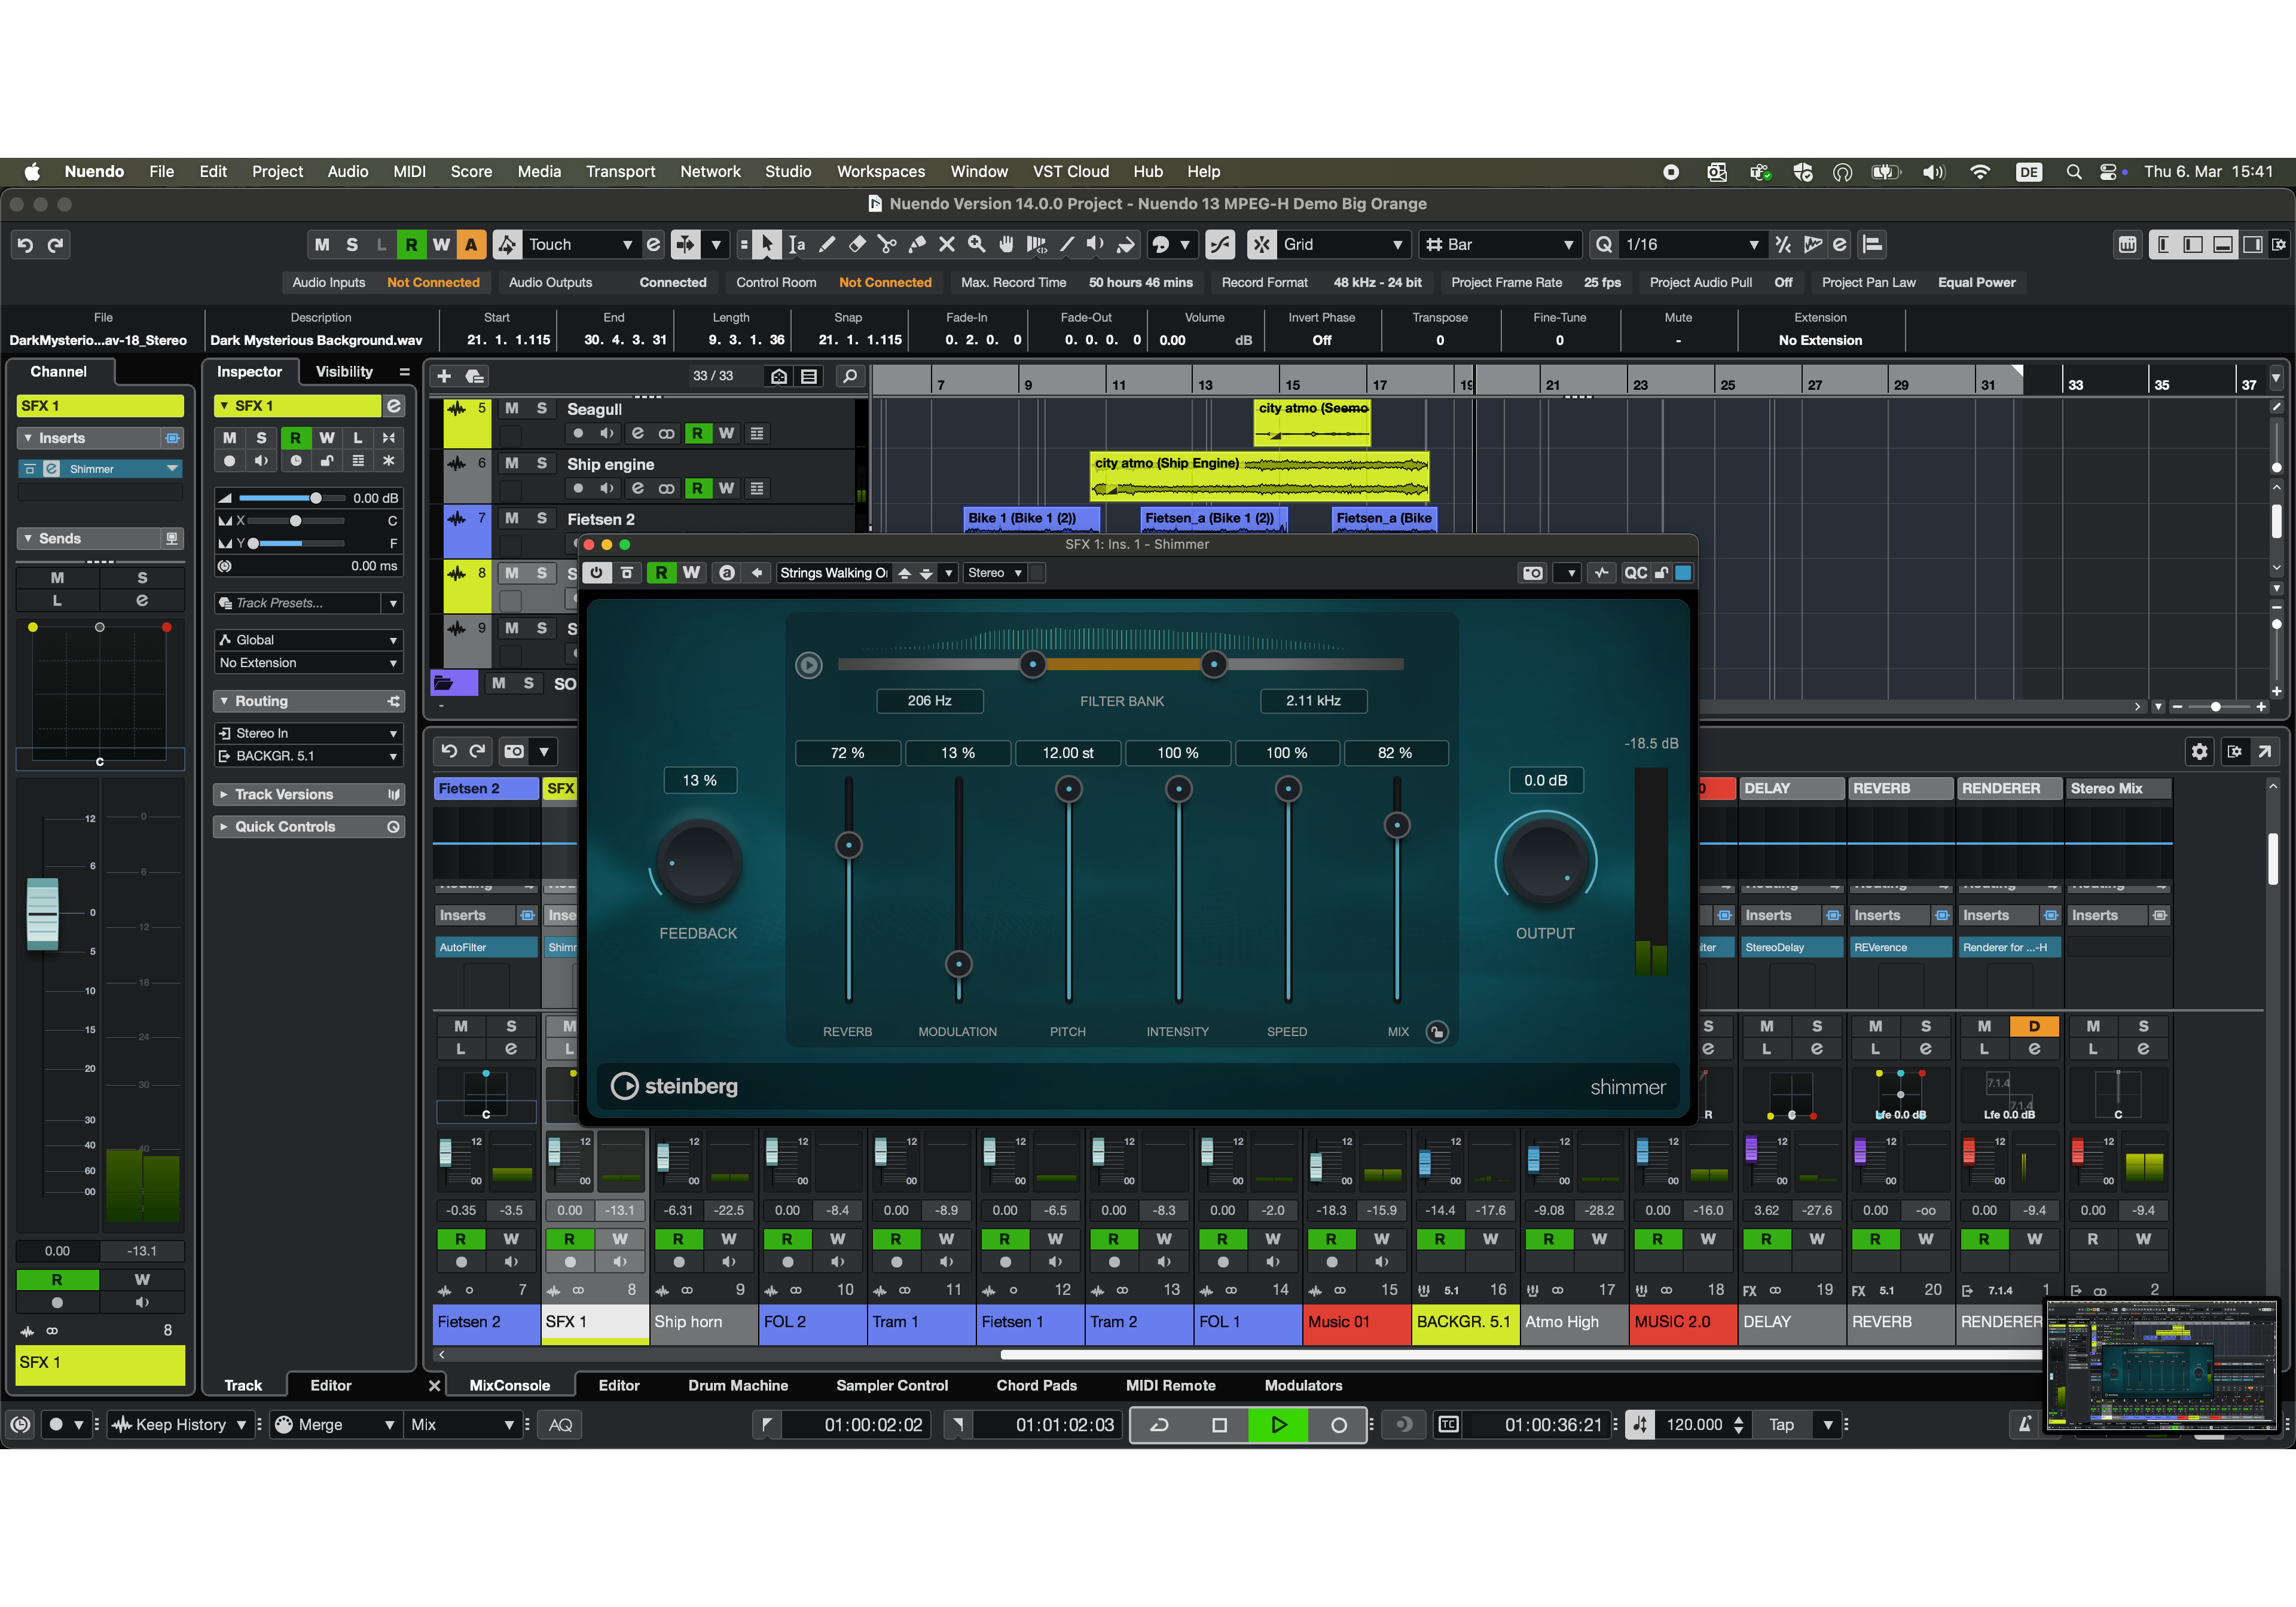Open the Workspaces menu
The width and height of the screenshot is (2296, 1607).
pos(880,172)
